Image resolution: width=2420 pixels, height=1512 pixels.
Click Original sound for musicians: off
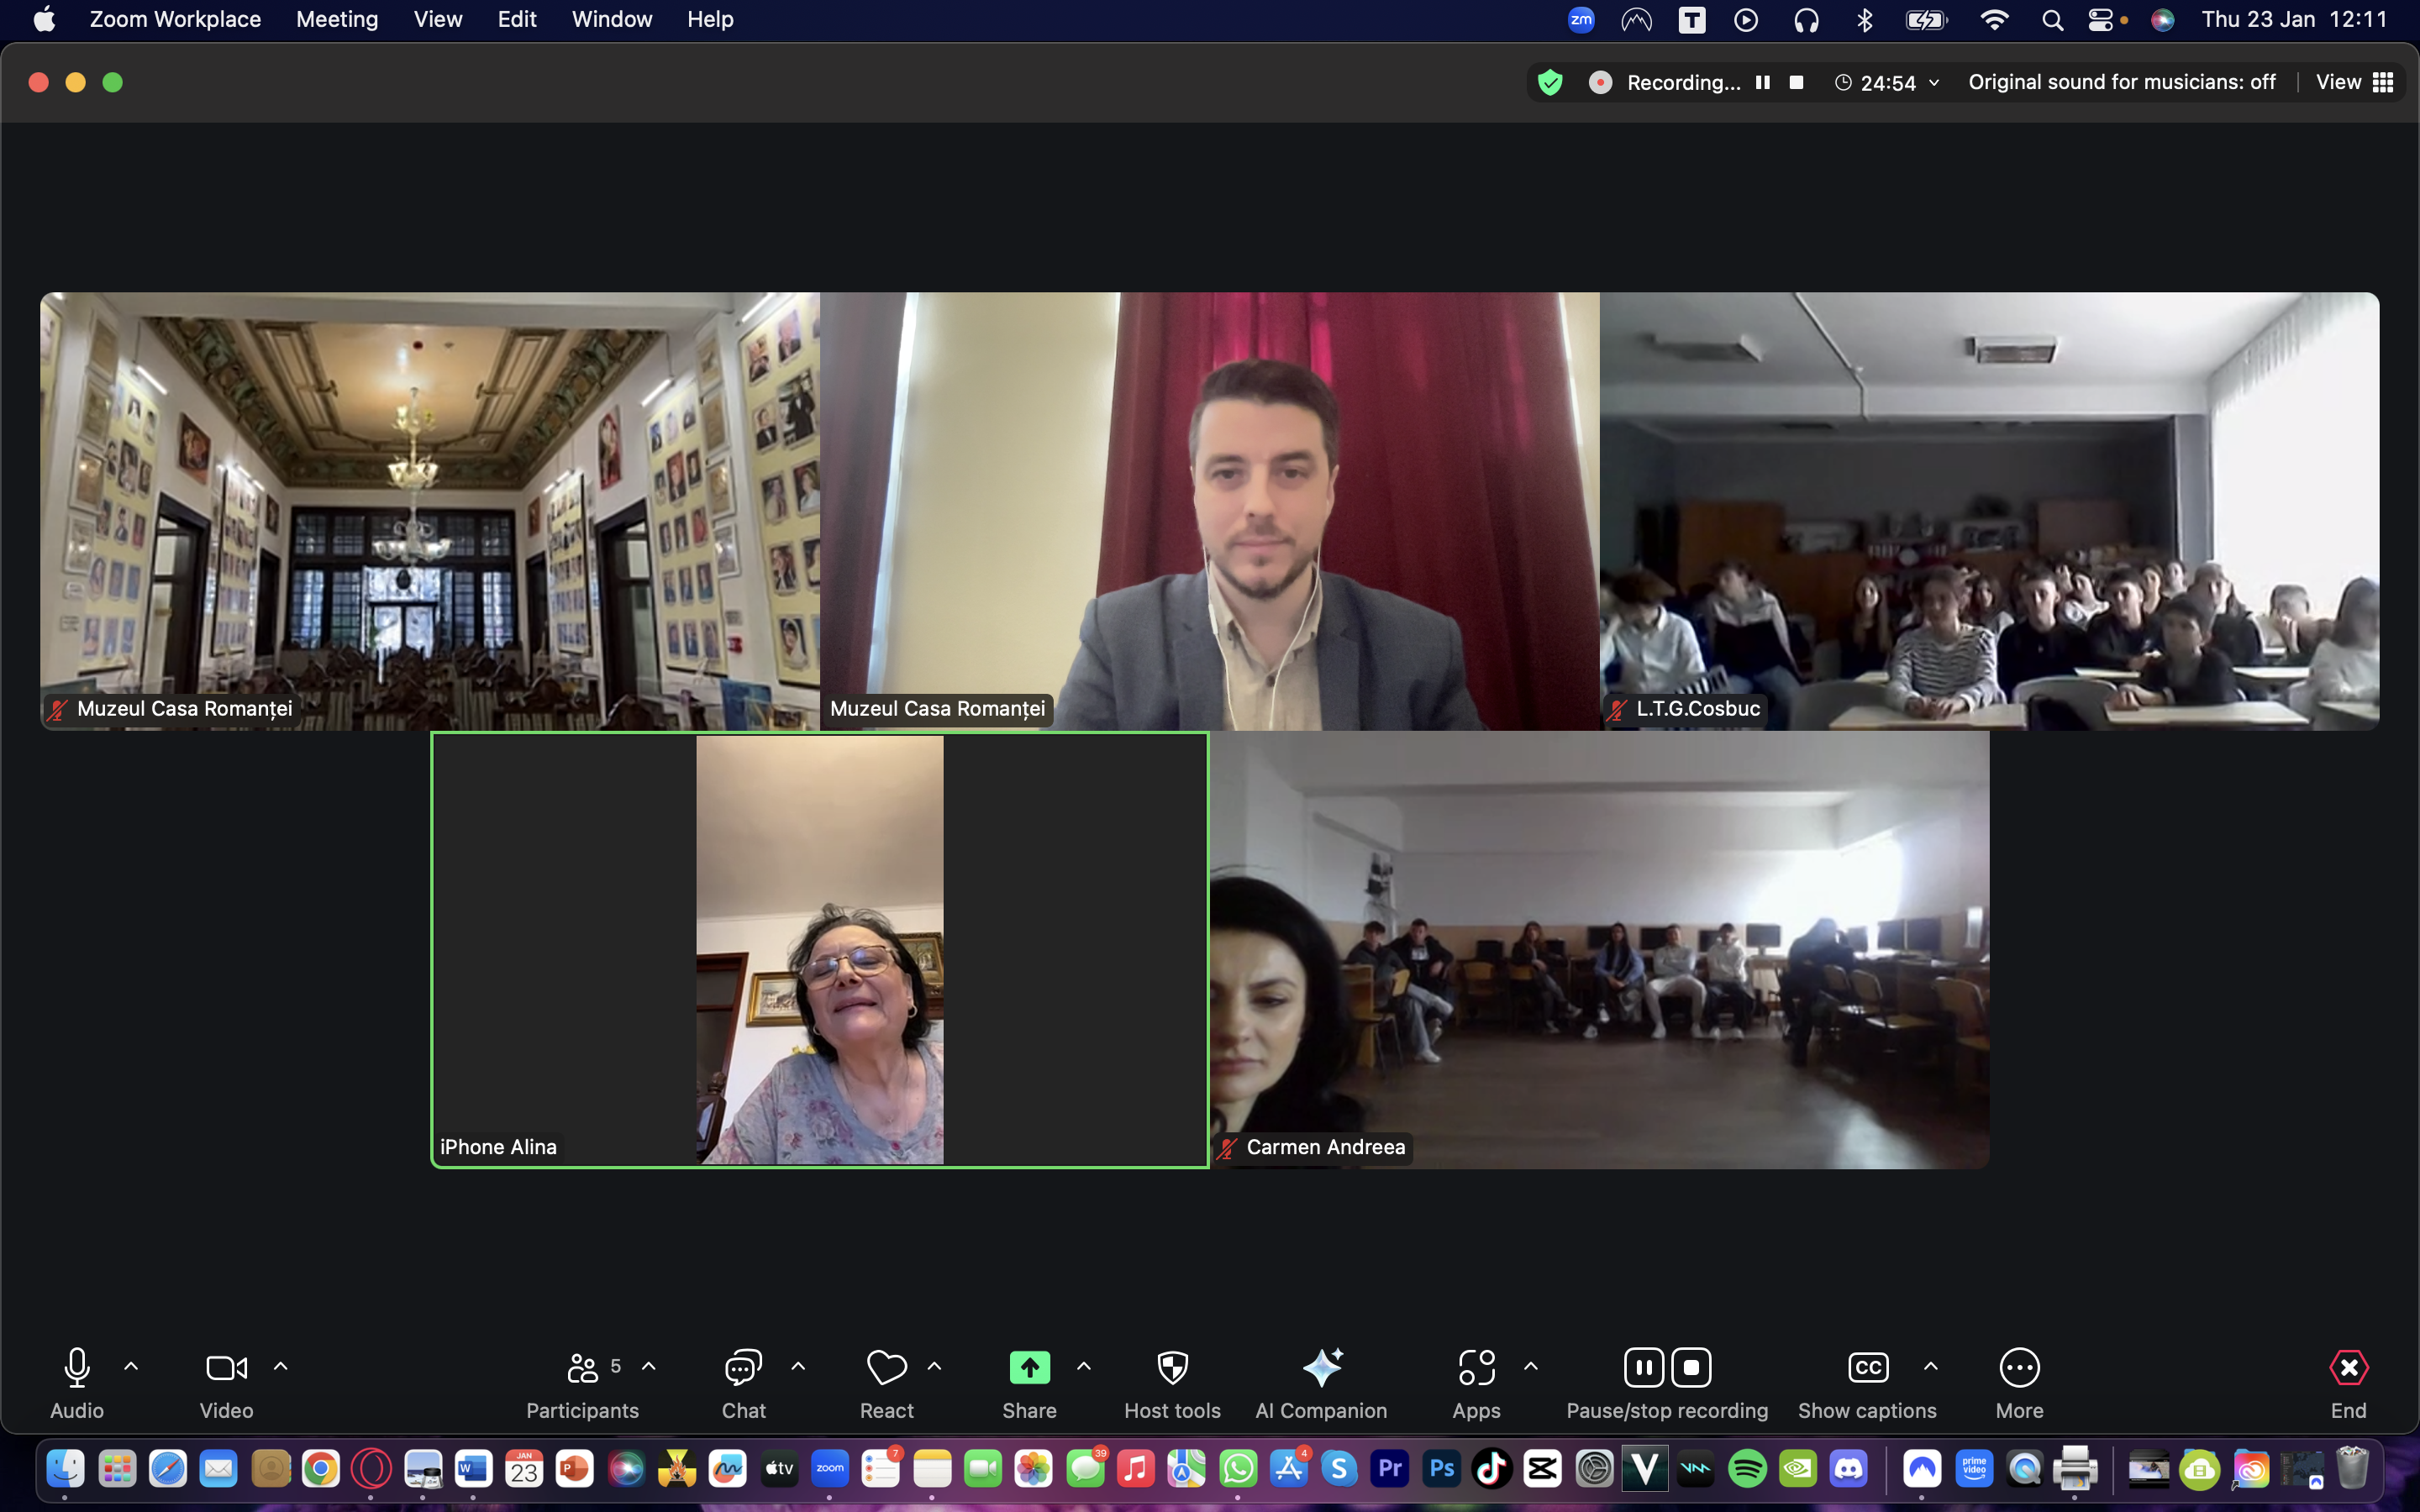2121,82
